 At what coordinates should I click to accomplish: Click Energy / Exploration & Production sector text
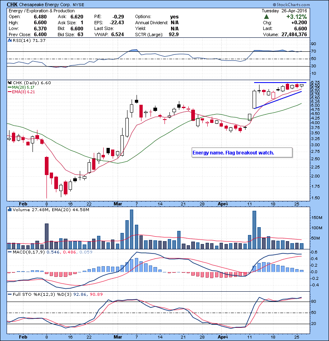(x=42, y=11)
